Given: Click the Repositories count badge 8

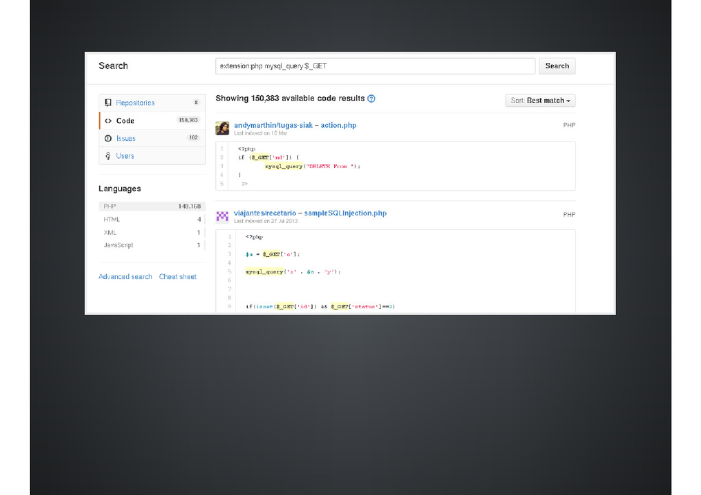Looking at the screenshot, I should 196,103.
